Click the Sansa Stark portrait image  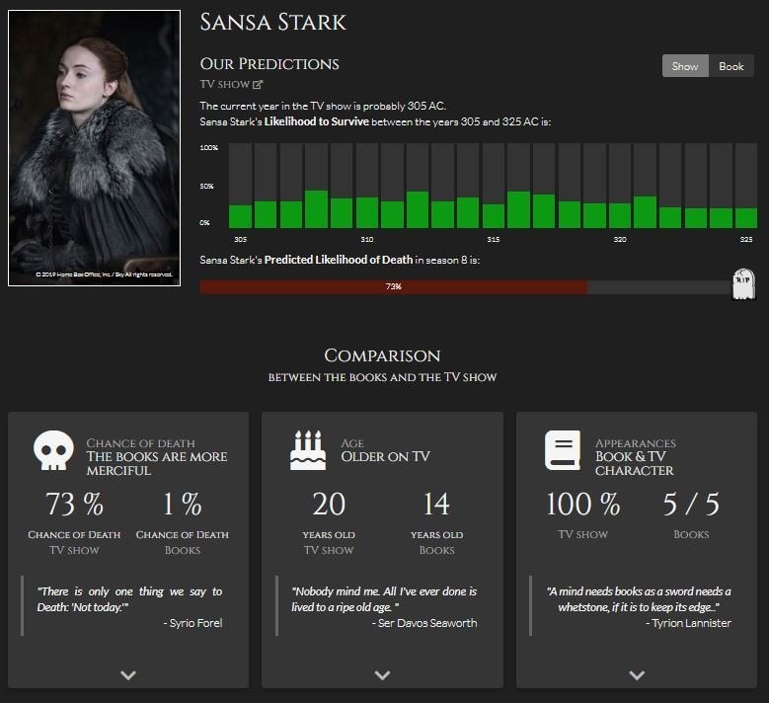pos(94,148)
